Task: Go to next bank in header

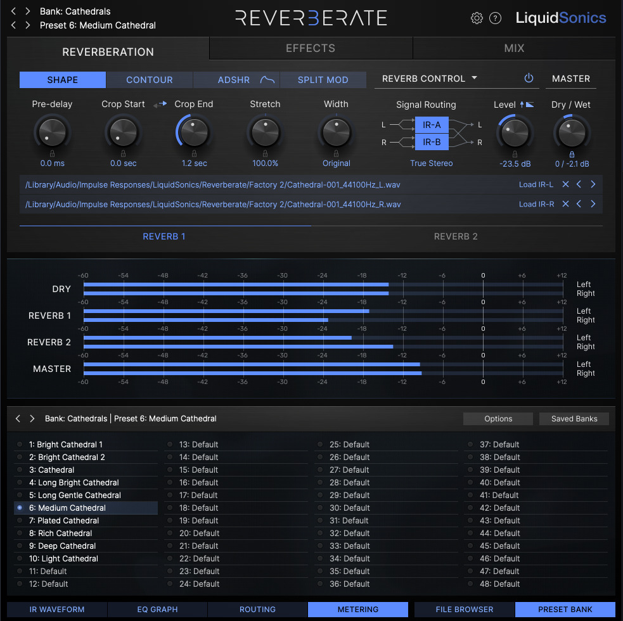Action: point(27,11)
